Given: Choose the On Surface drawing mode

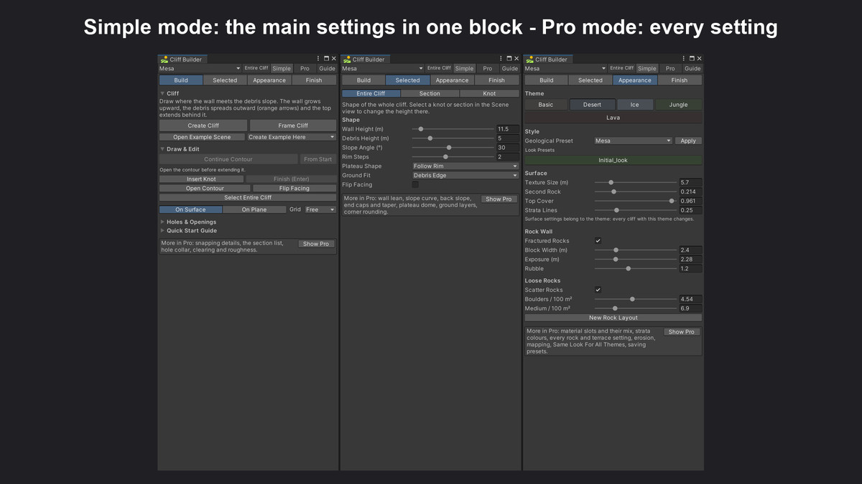Looking at the screenshot, I should point(190,209).
